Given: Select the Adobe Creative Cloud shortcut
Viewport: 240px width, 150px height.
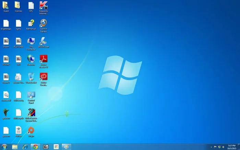Looking at the screenshot, I should [x=44, y=77].
